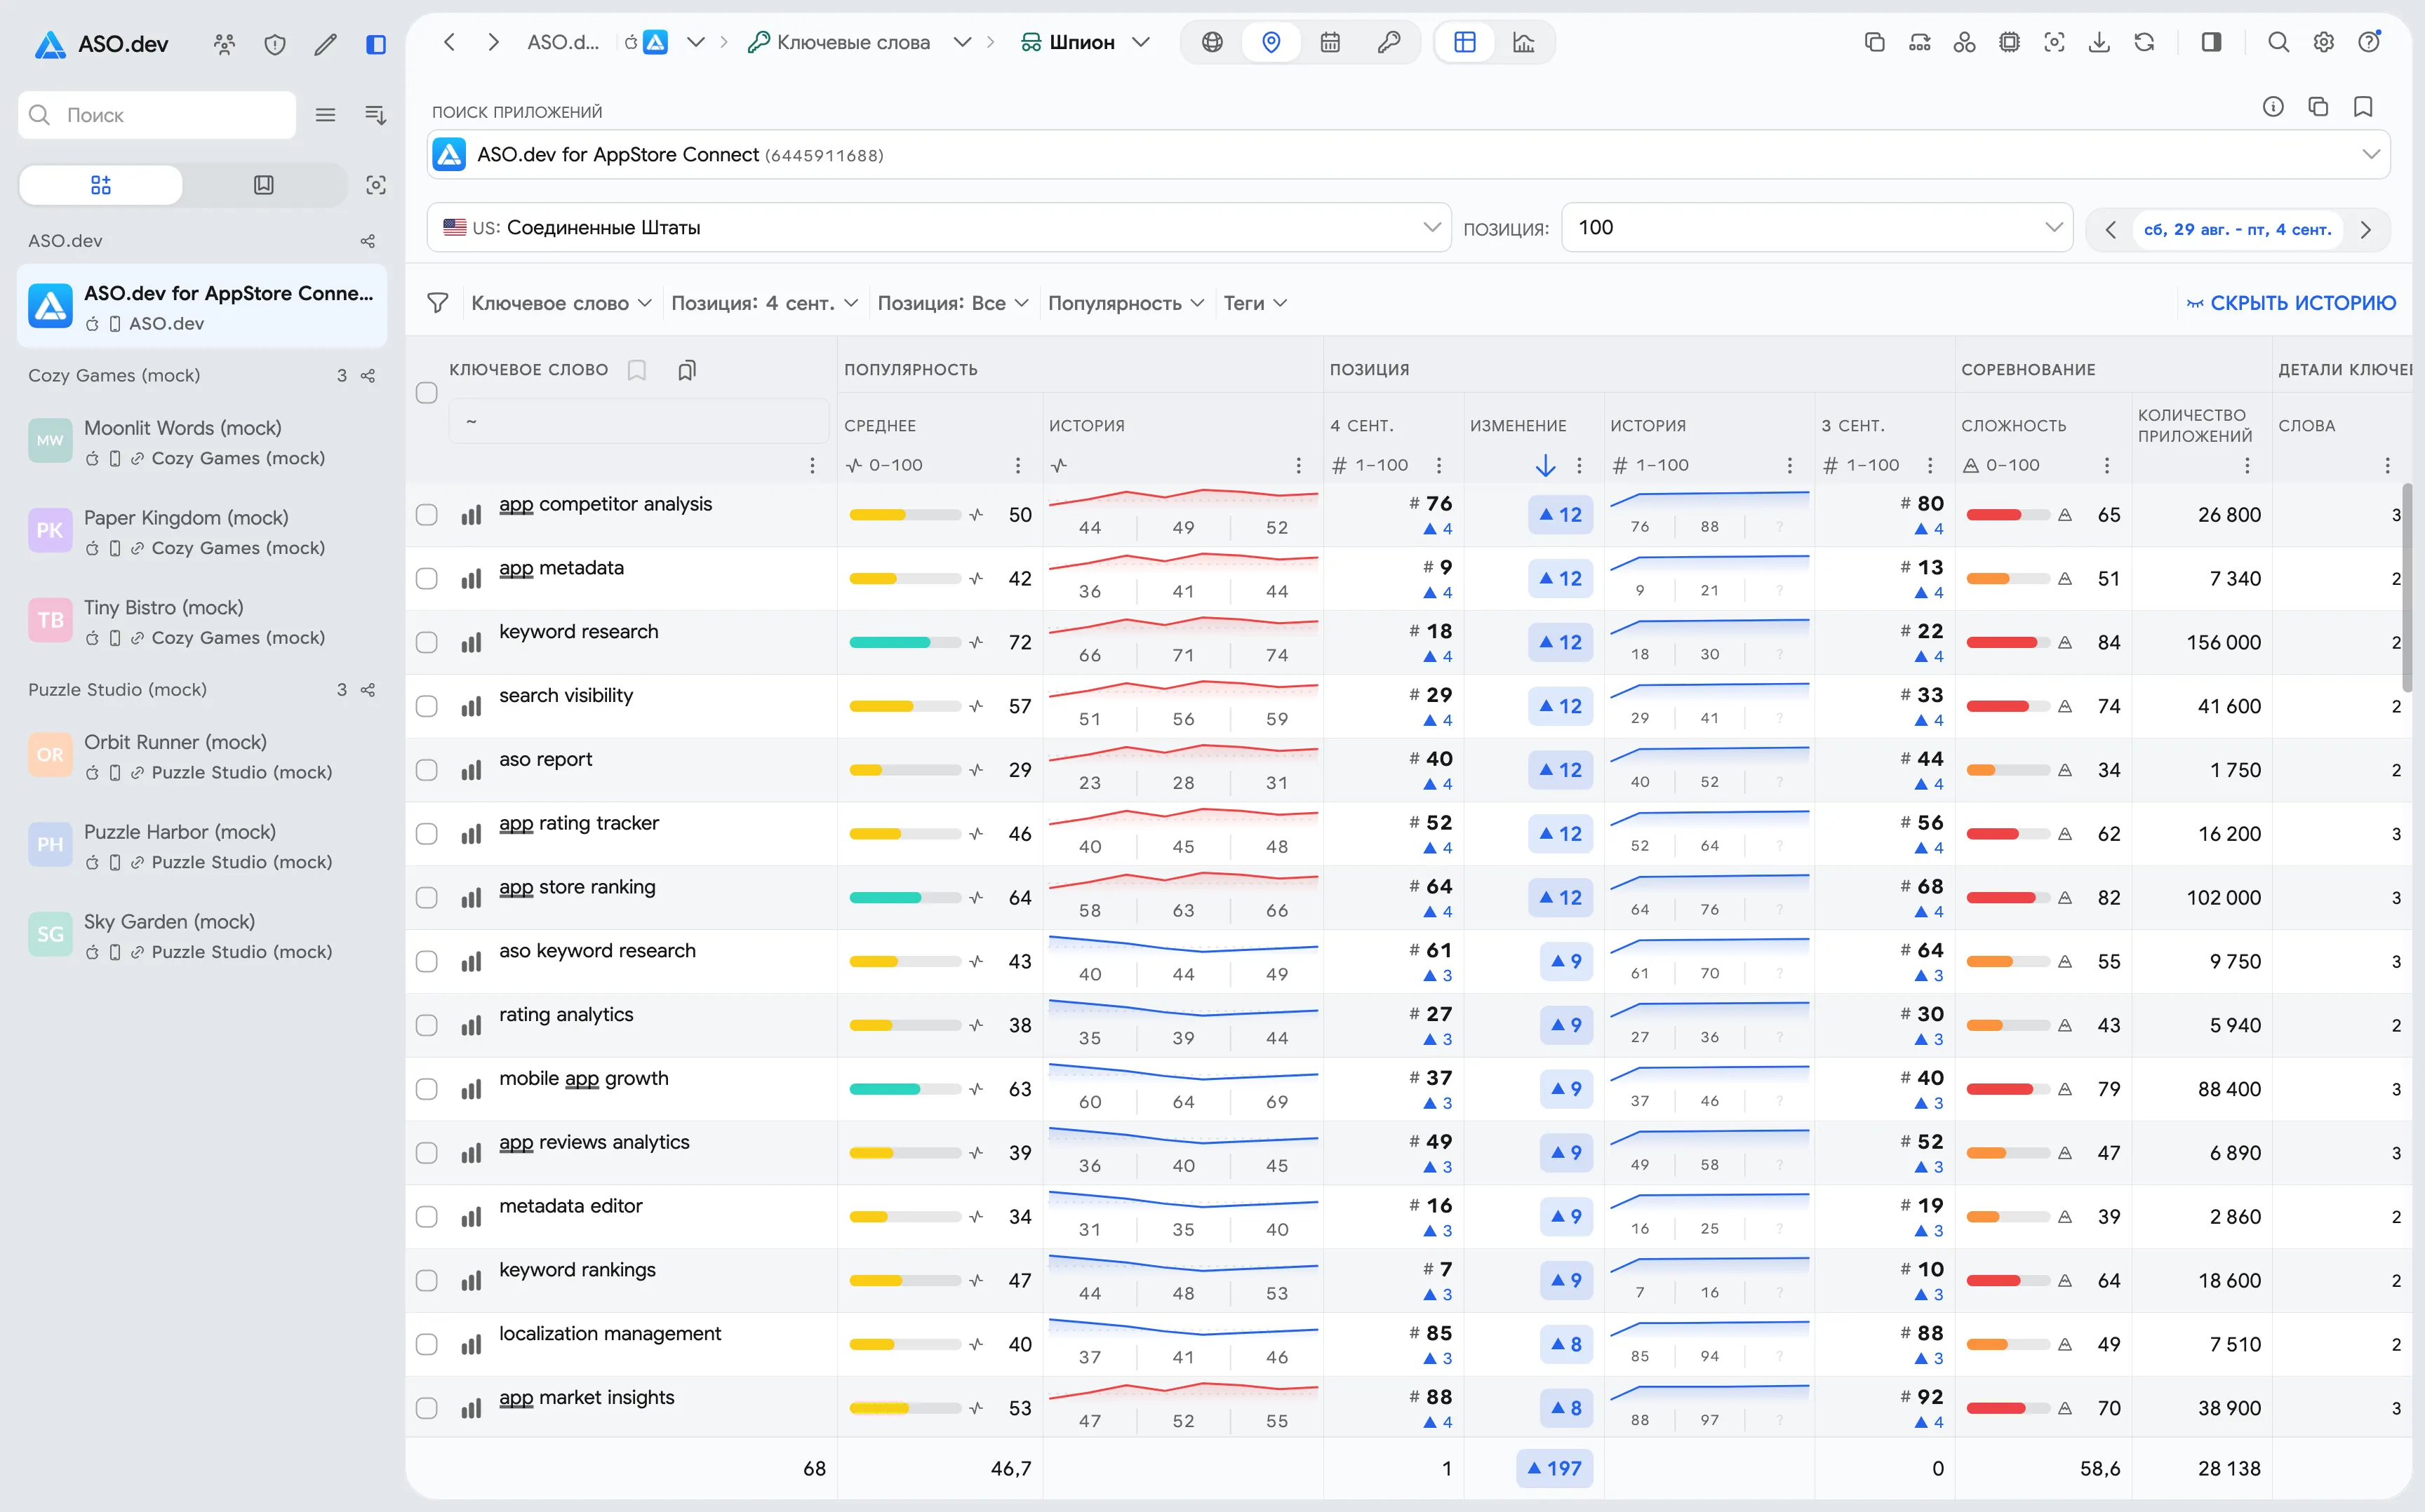This screenshot has height=1512, width=2425.
Task: Switch to the chart view icon
Action: pos(1523,42)
